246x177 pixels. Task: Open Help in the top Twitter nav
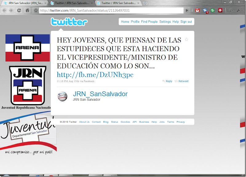click(176, 22)
